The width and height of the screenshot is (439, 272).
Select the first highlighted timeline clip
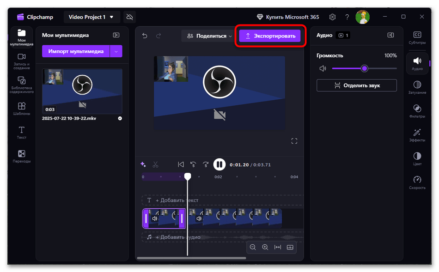[164, 218]
